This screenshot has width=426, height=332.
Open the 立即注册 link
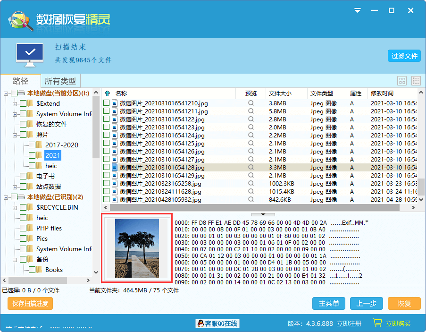(x=349, y=323)
